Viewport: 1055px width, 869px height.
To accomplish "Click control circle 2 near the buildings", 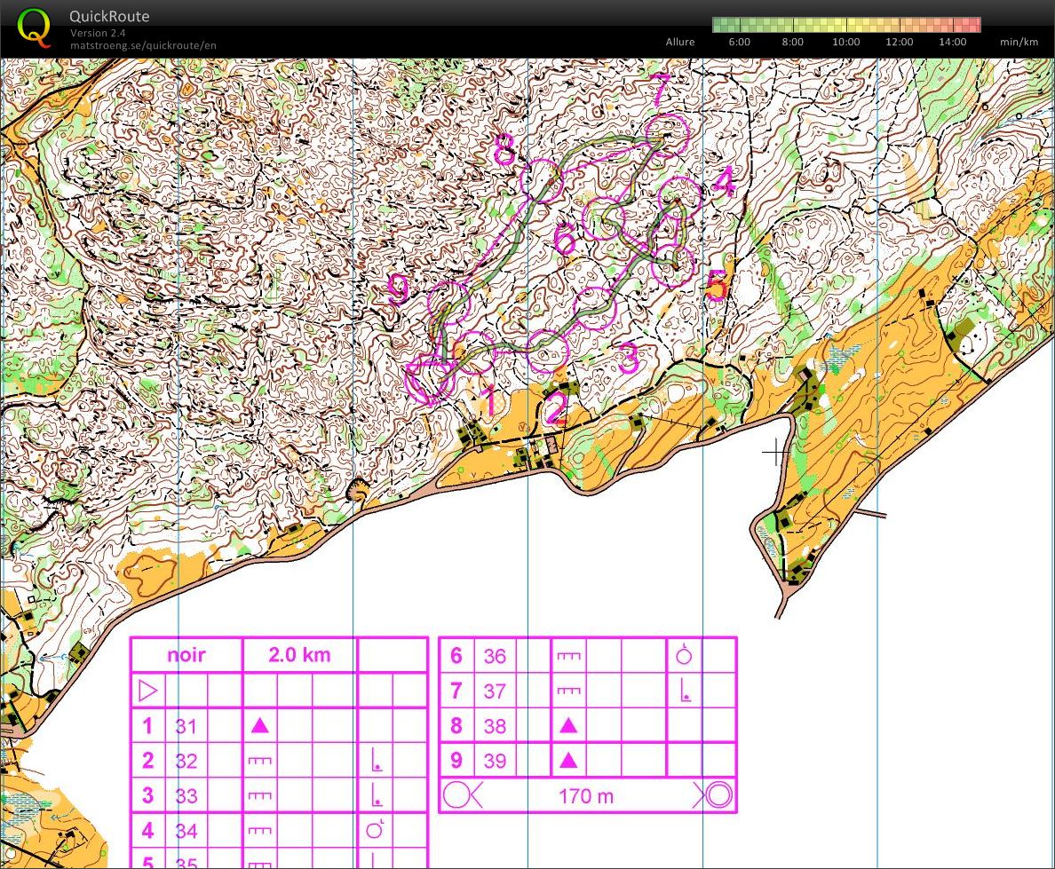I will (547, 349).
